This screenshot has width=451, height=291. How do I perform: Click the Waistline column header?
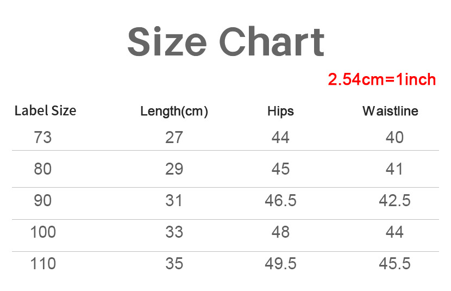[390, 112]
